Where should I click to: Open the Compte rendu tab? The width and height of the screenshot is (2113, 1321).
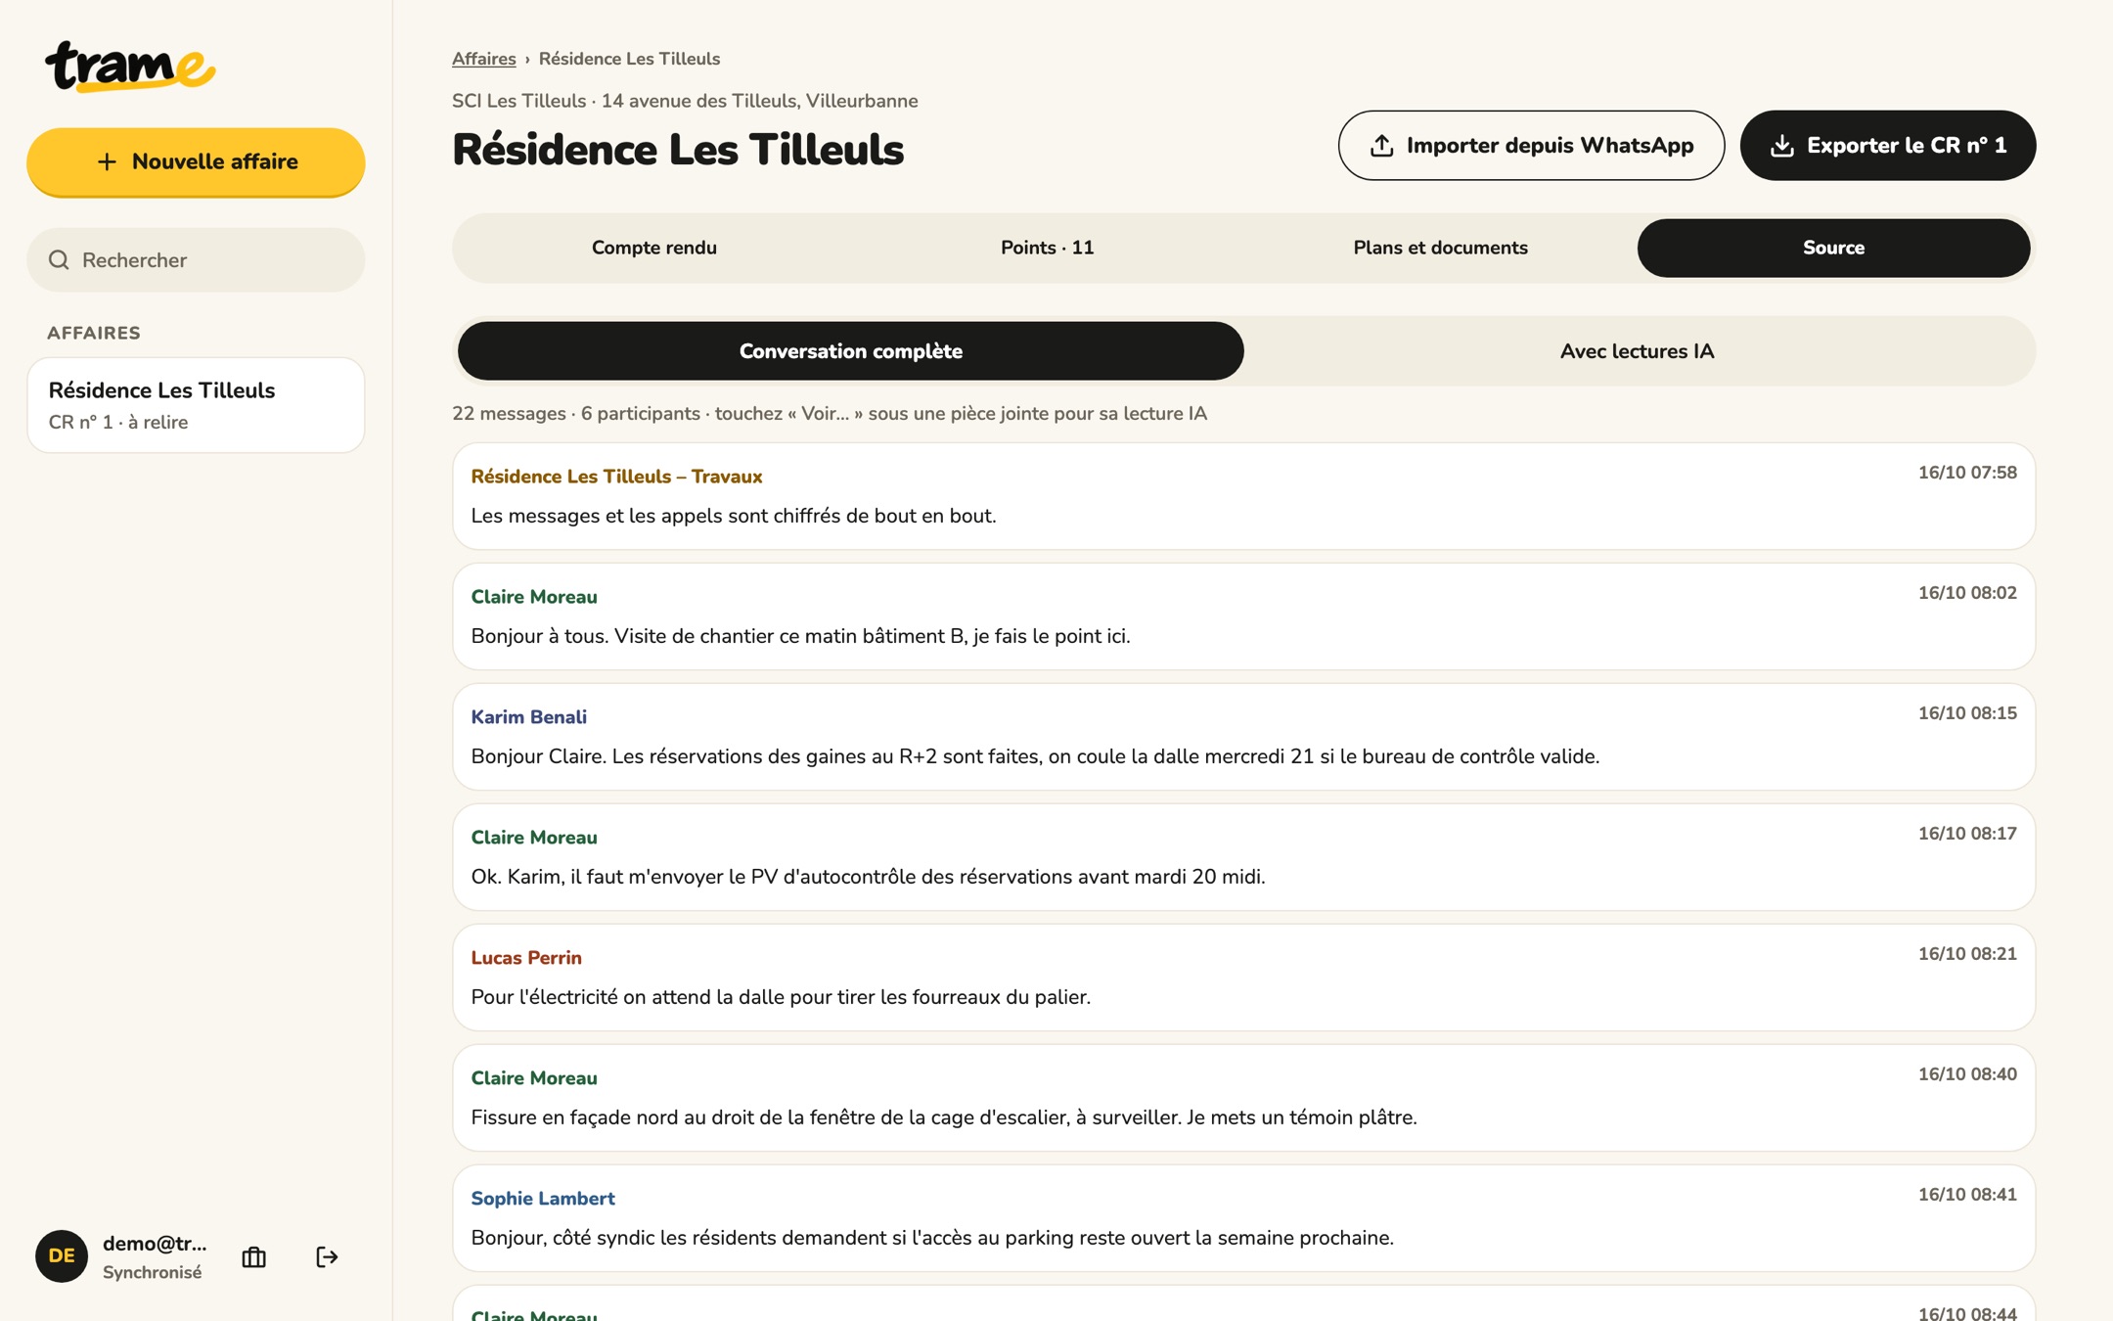tap(654, 248)
